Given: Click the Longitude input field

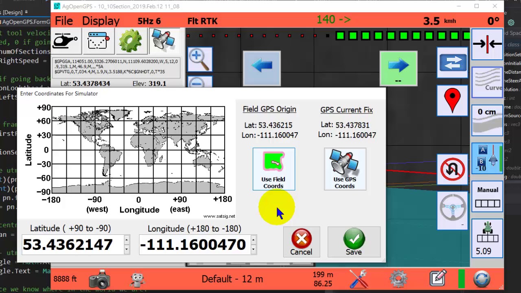Looking at the screenshot, I should [x=195, y=245].
